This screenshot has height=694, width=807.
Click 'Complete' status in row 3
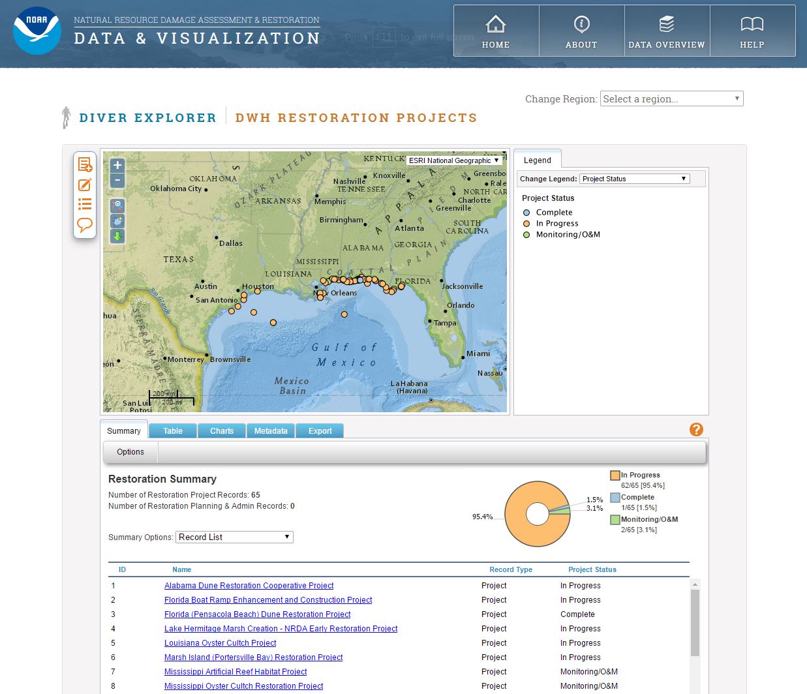577,614
